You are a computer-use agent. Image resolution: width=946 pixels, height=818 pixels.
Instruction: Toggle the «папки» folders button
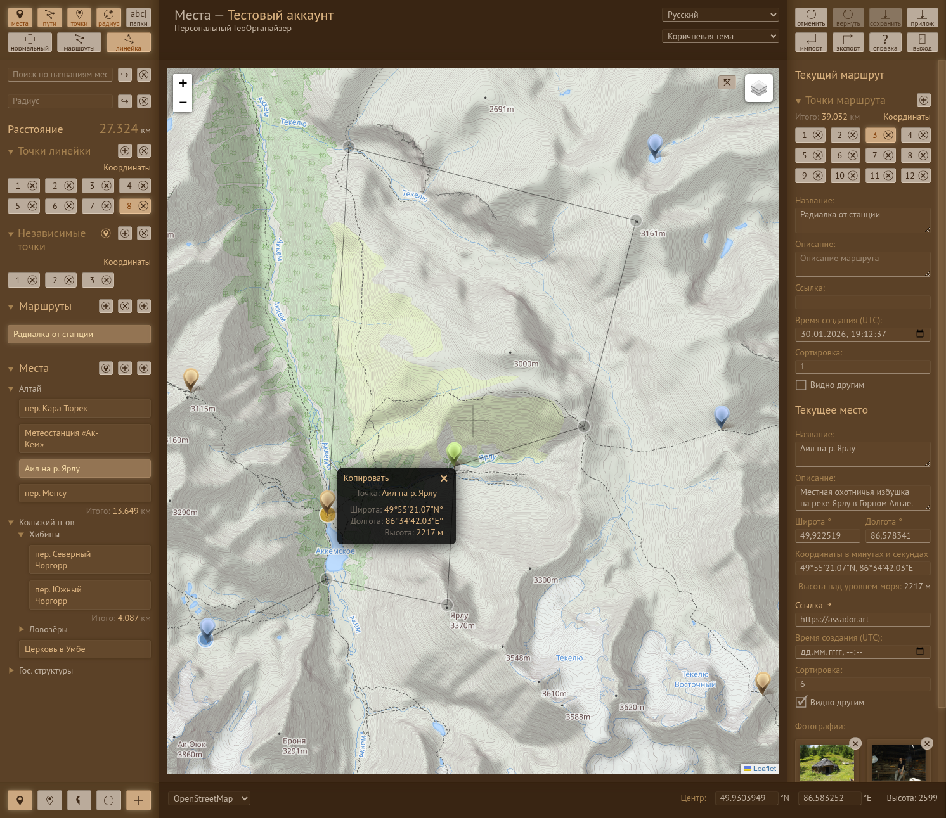[138, 18]
